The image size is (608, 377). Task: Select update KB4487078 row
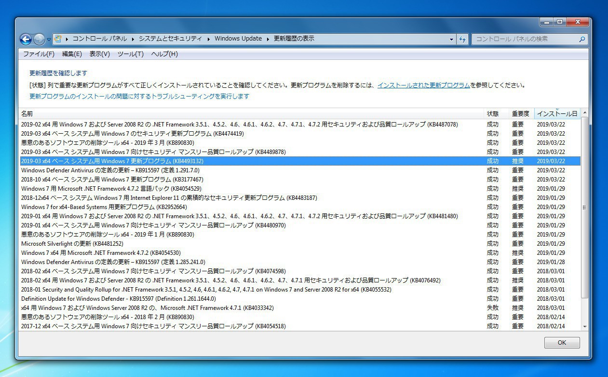pos(300,125)
